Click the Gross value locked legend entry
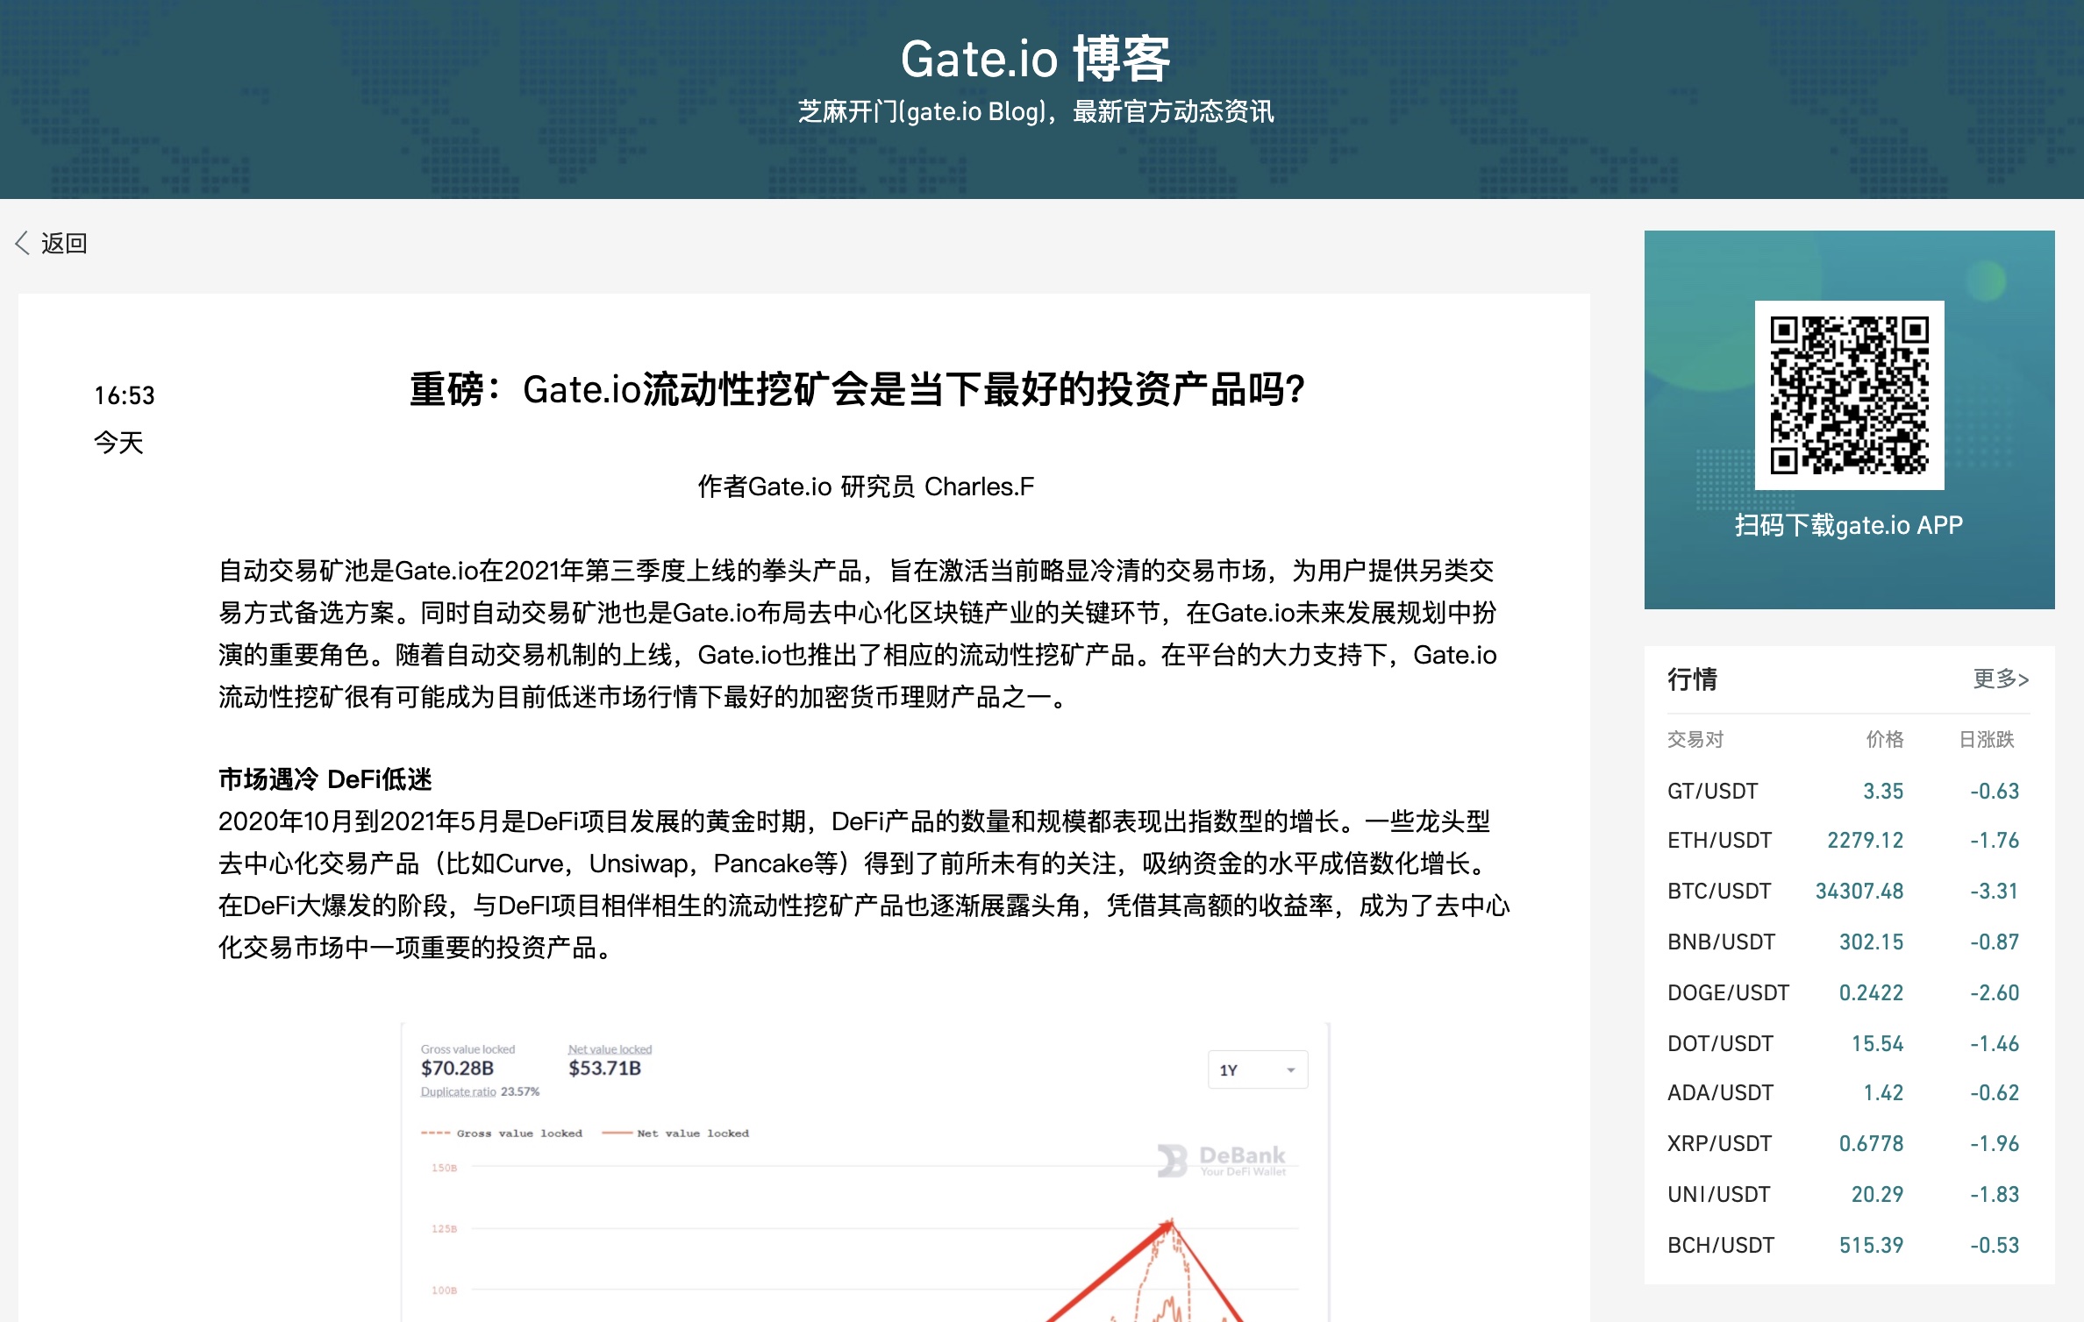The image size is (2084, 1322). pyautogui.click(x=502, y=1134)
